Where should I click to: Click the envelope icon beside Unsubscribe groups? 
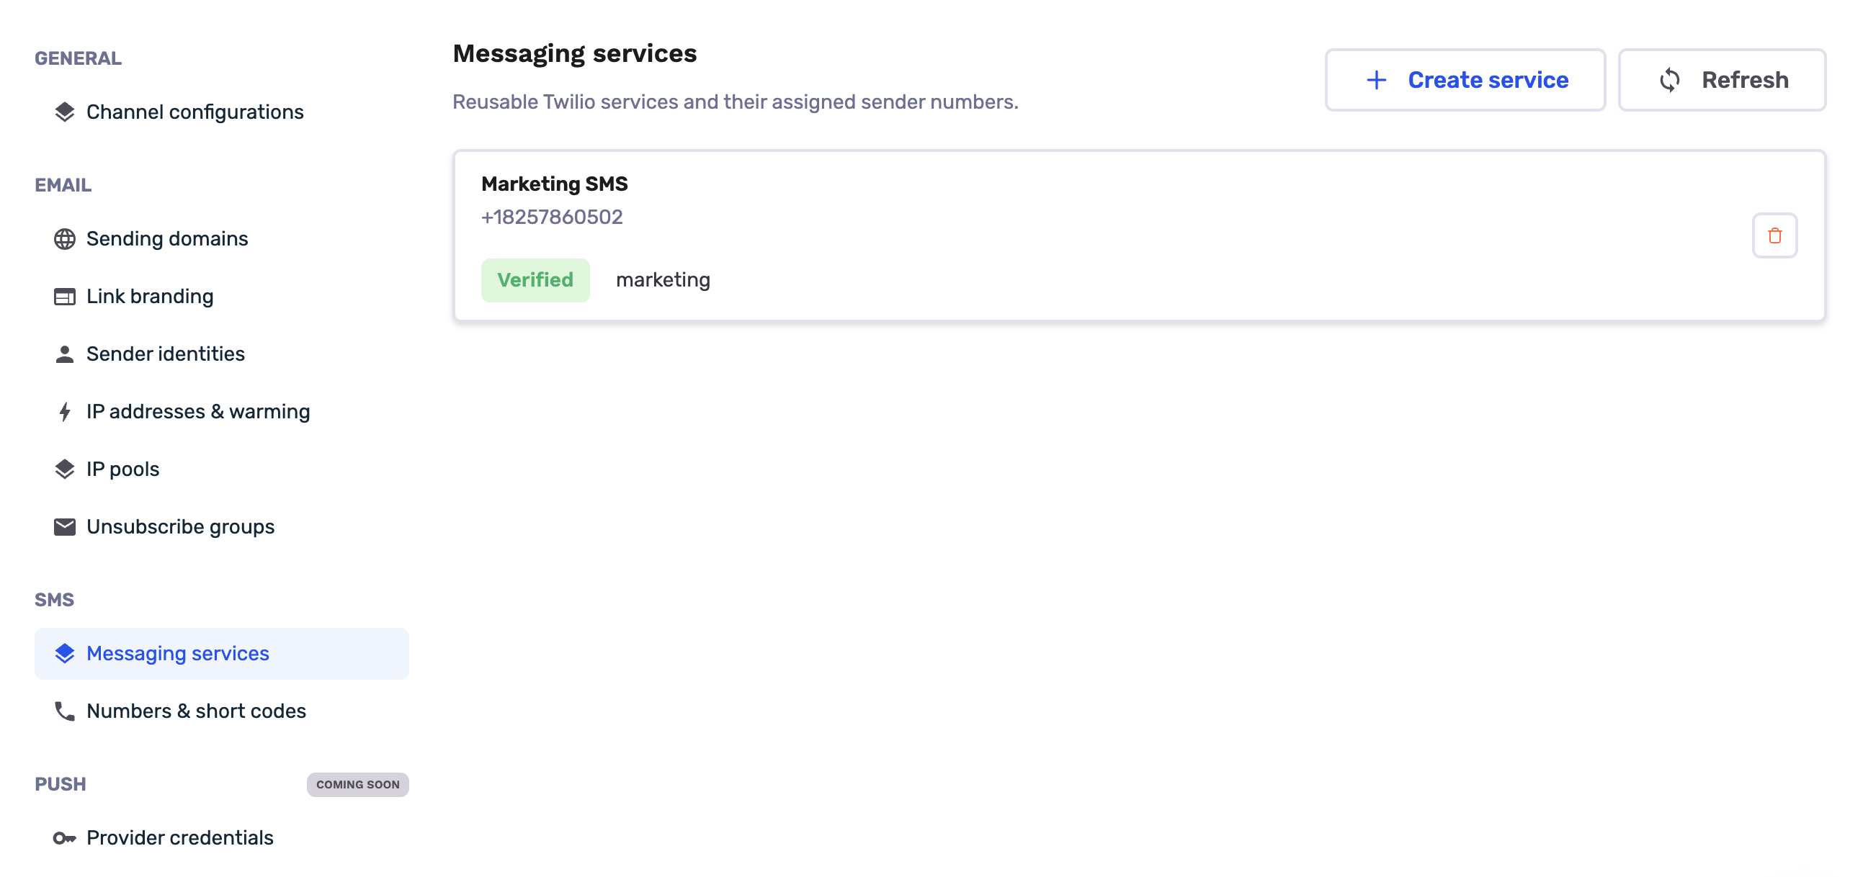click(64, 526)
